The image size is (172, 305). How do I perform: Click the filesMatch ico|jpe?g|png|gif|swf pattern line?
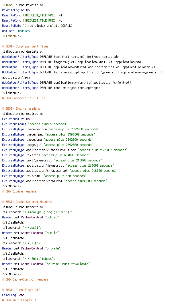(x=37, y=212)
